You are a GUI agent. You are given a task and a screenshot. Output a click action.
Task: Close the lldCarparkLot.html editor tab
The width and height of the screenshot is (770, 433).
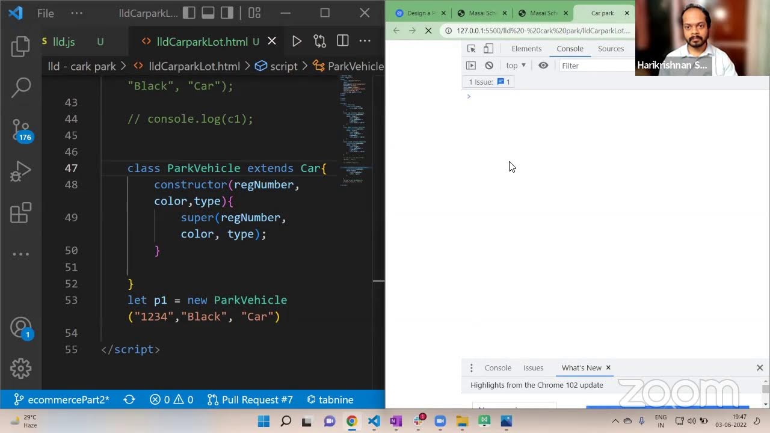tap(272, 41)
